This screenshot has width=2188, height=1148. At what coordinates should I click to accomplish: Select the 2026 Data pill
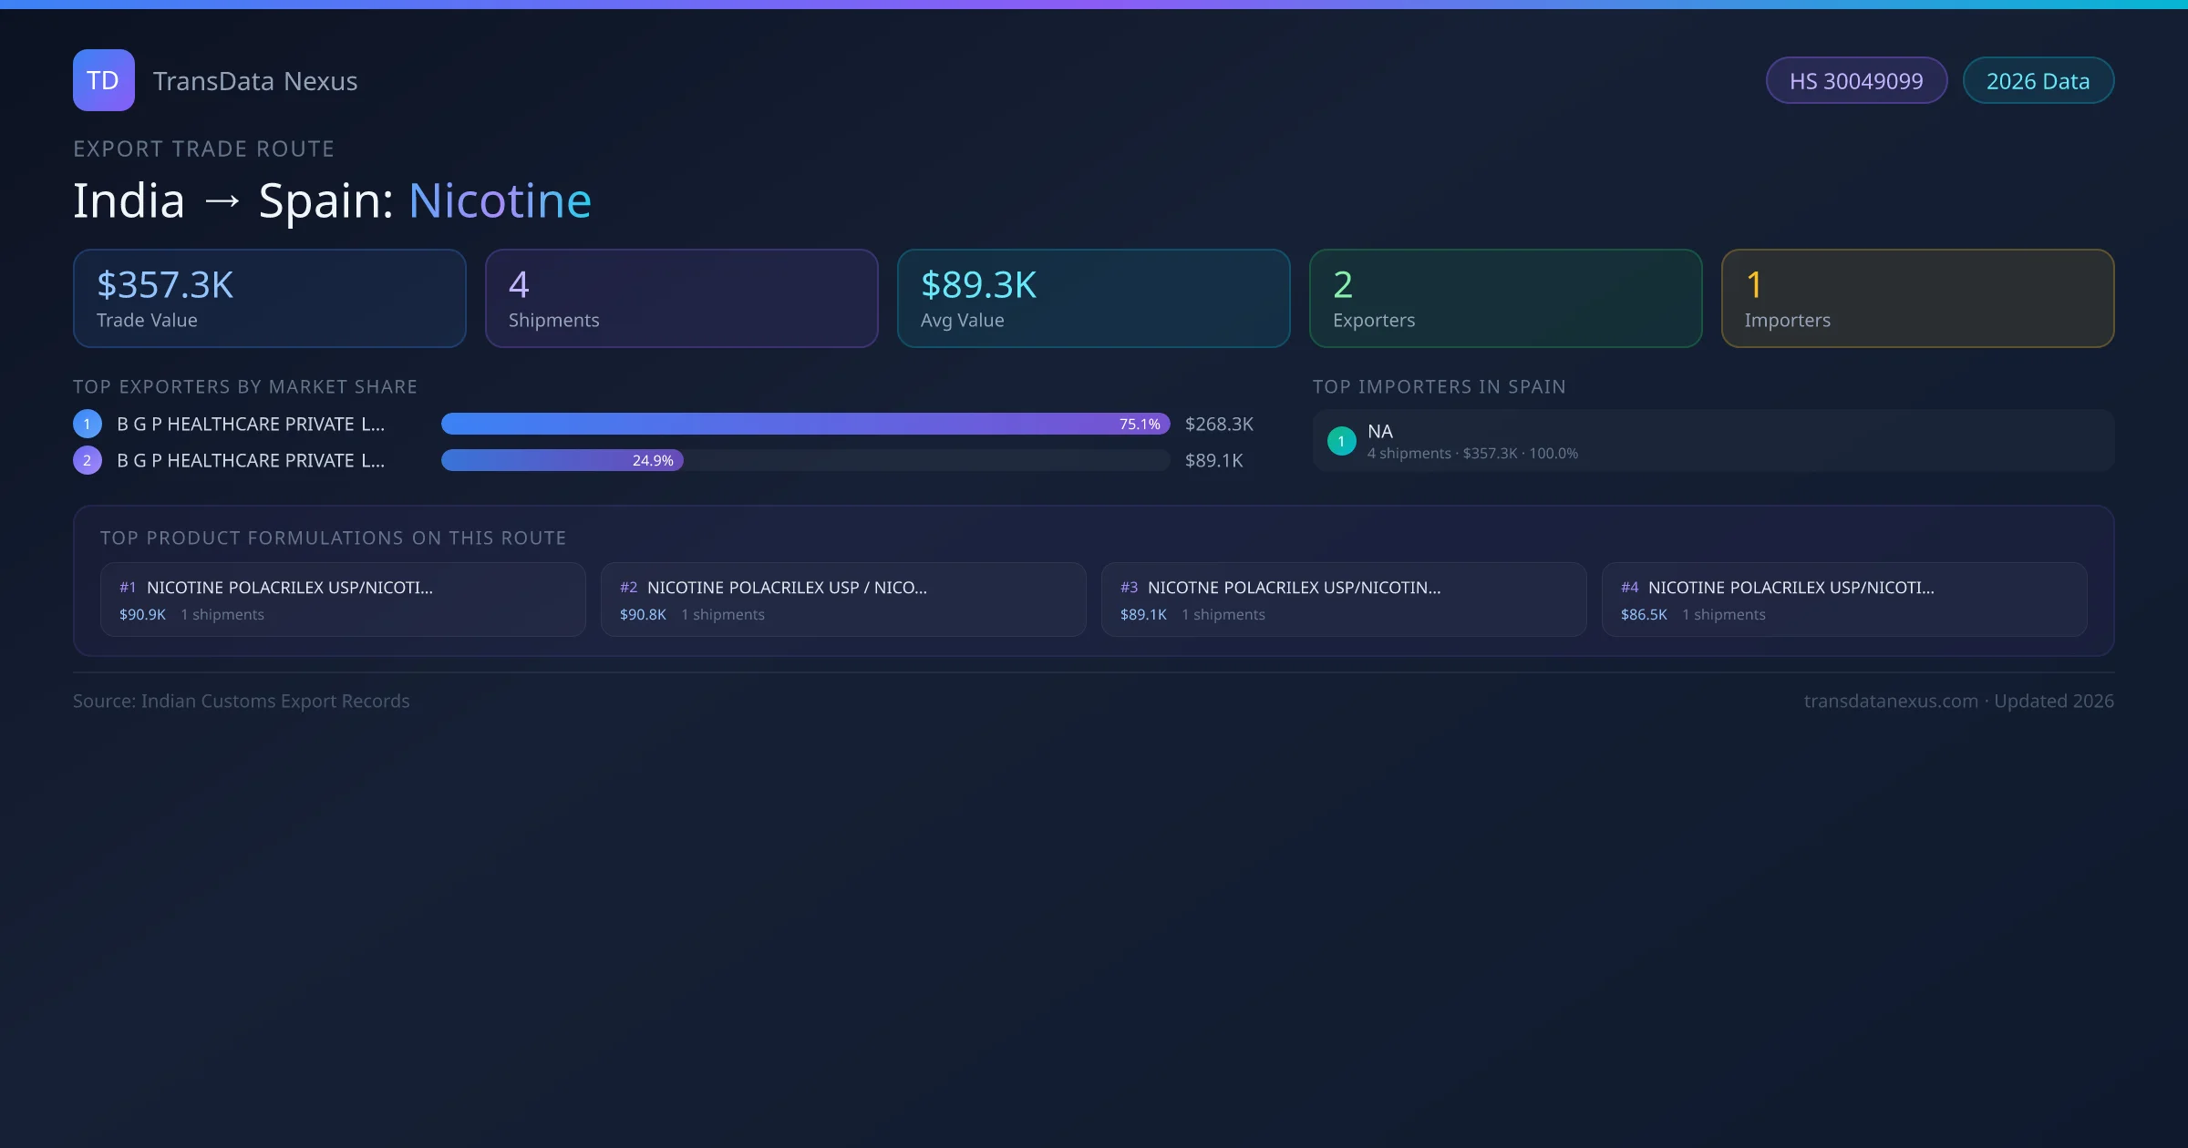[x=2038, y=81]
